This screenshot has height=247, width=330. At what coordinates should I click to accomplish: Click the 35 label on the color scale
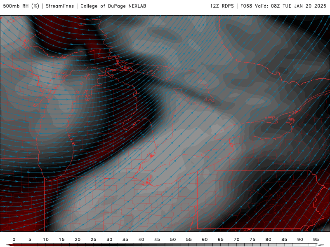click(x=125, y=240)
